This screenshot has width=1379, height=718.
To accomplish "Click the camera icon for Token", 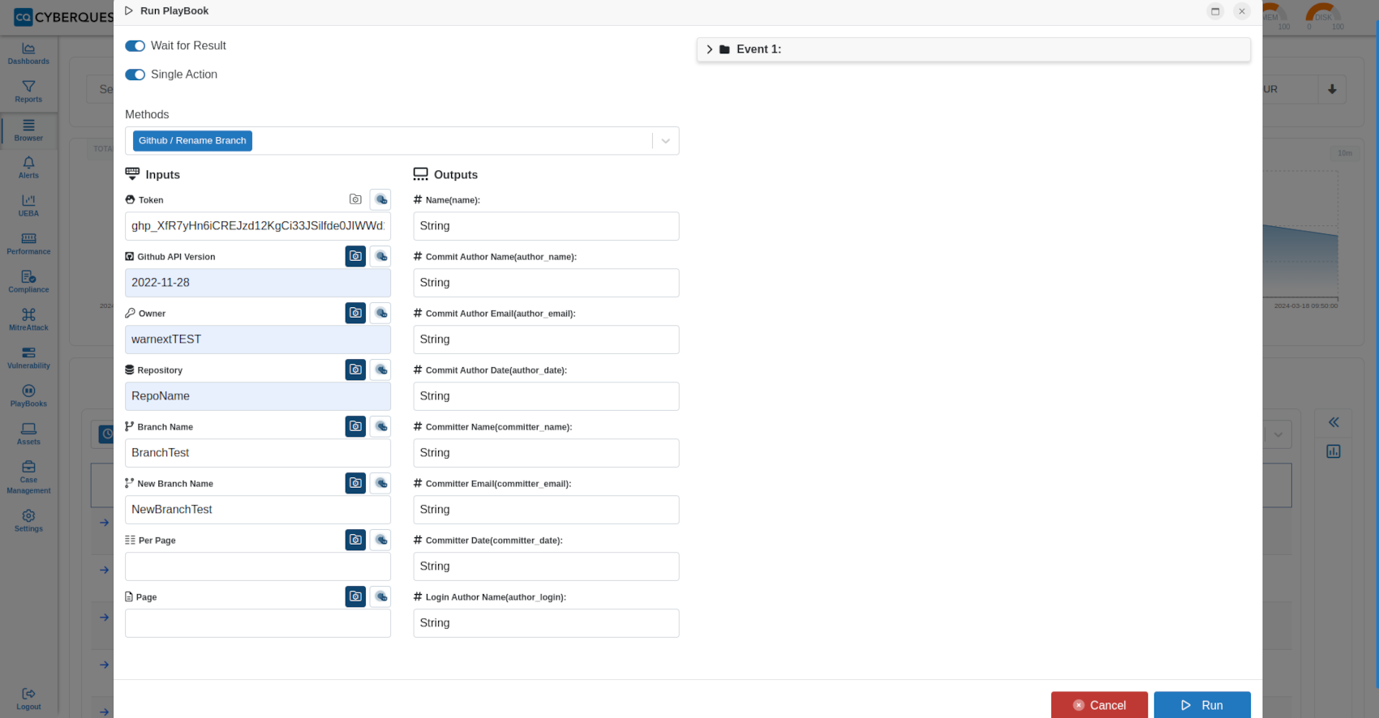I will [355, 199].
